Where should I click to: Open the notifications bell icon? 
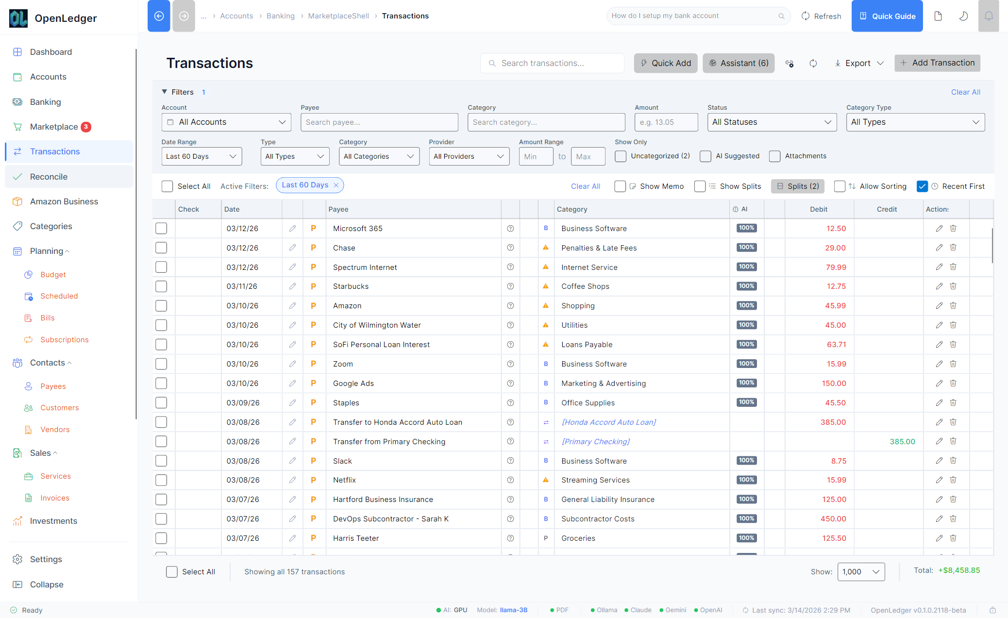pyautogui.click(x=988, y=16)
